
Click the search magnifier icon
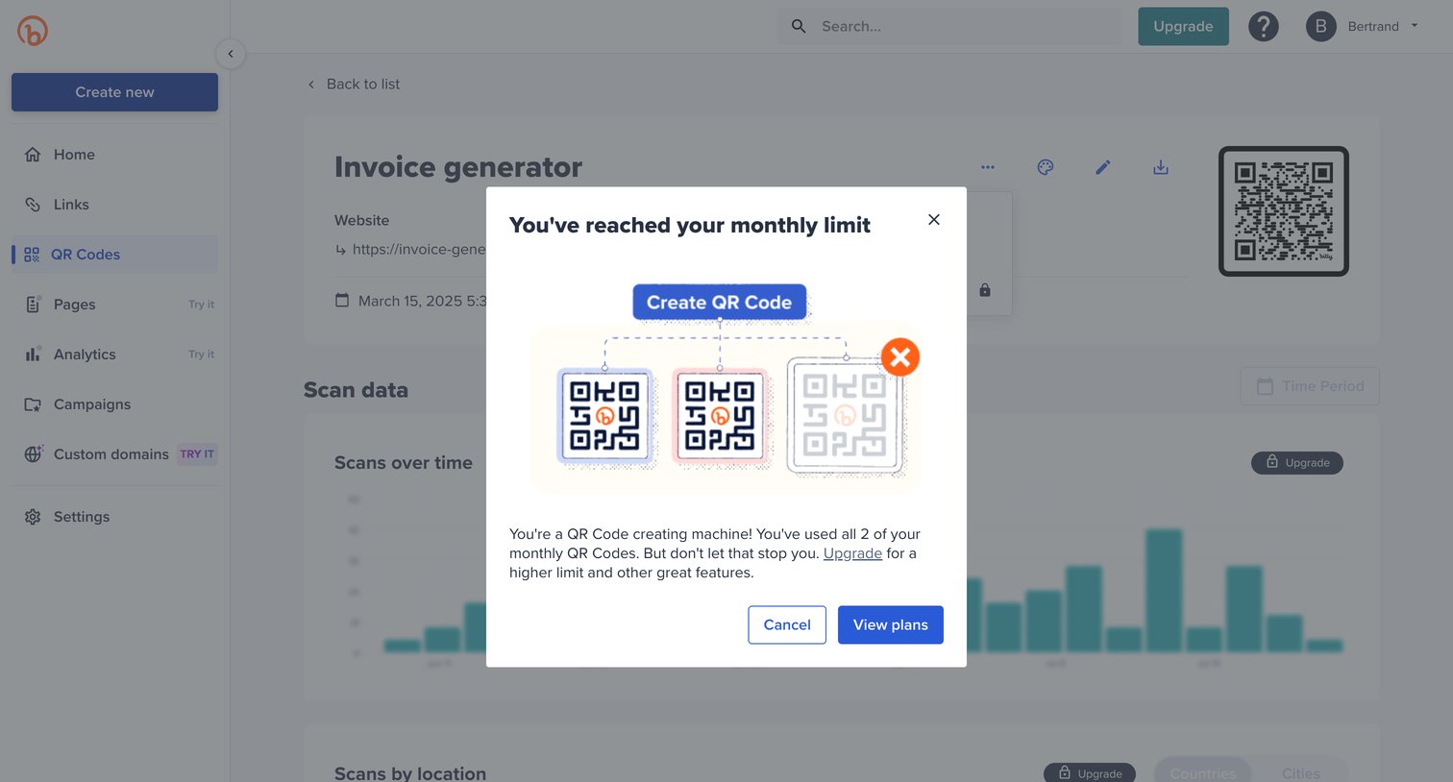(x=799, y=27)
